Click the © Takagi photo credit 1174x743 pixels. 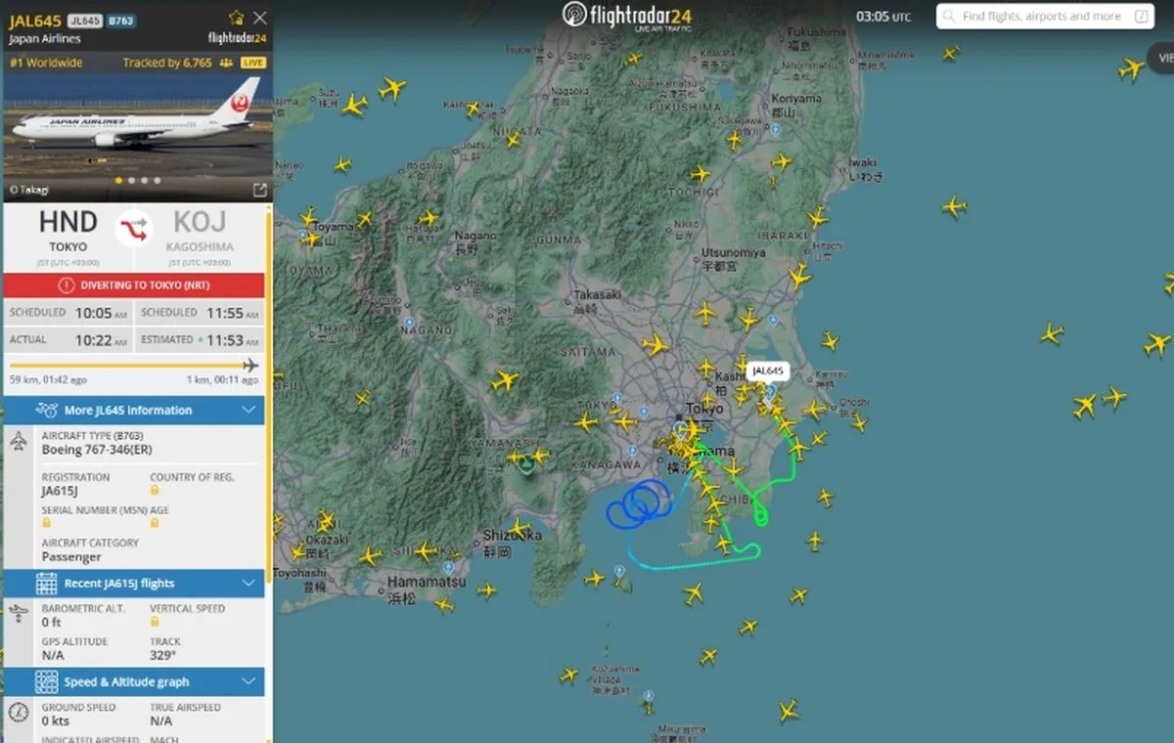click(28, 190)
